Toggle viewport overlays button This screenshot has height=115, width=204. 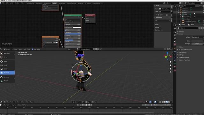click(x=155, y=102)
